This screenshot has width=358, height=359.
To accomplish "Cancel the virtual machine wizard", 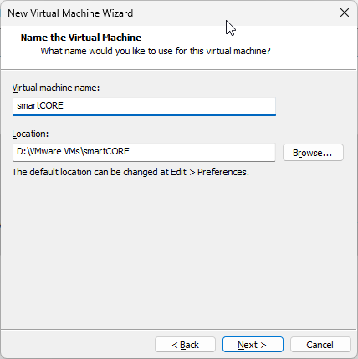I will tap(320, 345).
